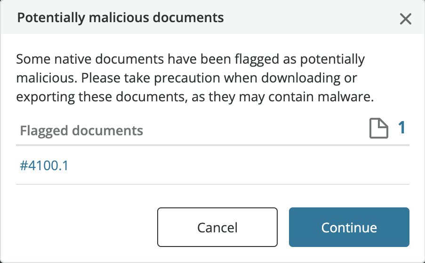Click the 'Flagged documents' section header
425x263 pixels.
point(81,131)
